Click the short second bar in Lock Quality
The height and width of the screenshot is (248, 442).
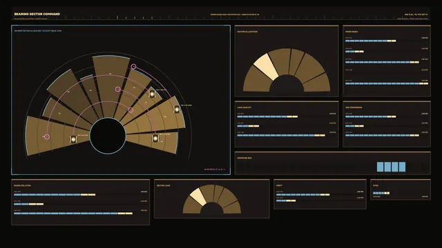pyautogui.click(x=248, y=125)
